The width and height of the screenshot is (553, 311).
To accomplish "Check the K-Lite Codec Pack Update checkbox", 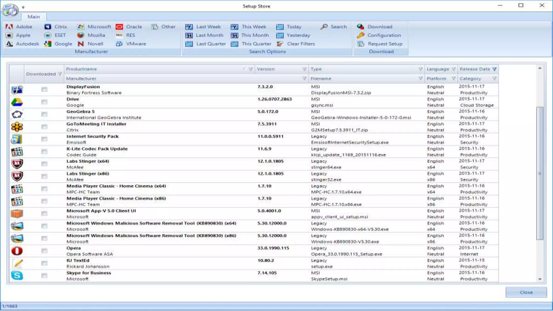I will coord(44,151).
